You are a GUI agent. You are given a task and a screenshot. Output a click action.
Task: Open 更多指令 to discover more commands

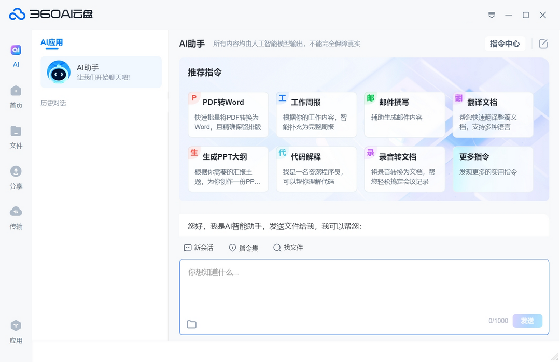[493, 169]
